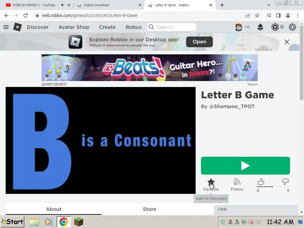
Task: Open the file explorer taskbar icon
Action: 34,222
